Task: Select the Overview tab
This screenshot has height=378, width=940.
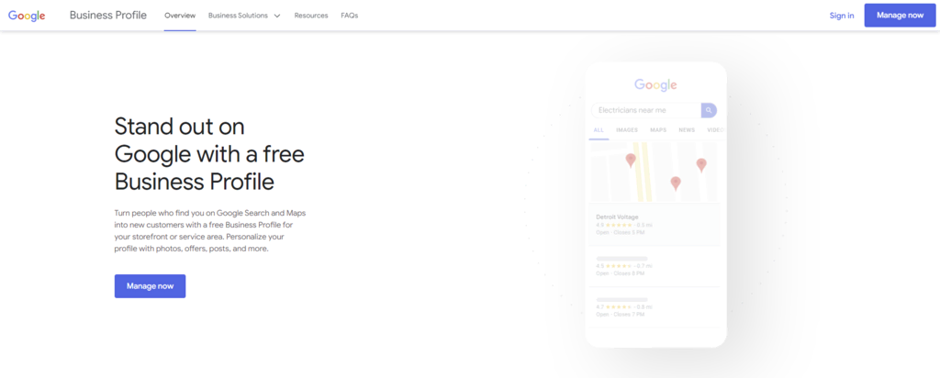Action: (x=180, y=16)
